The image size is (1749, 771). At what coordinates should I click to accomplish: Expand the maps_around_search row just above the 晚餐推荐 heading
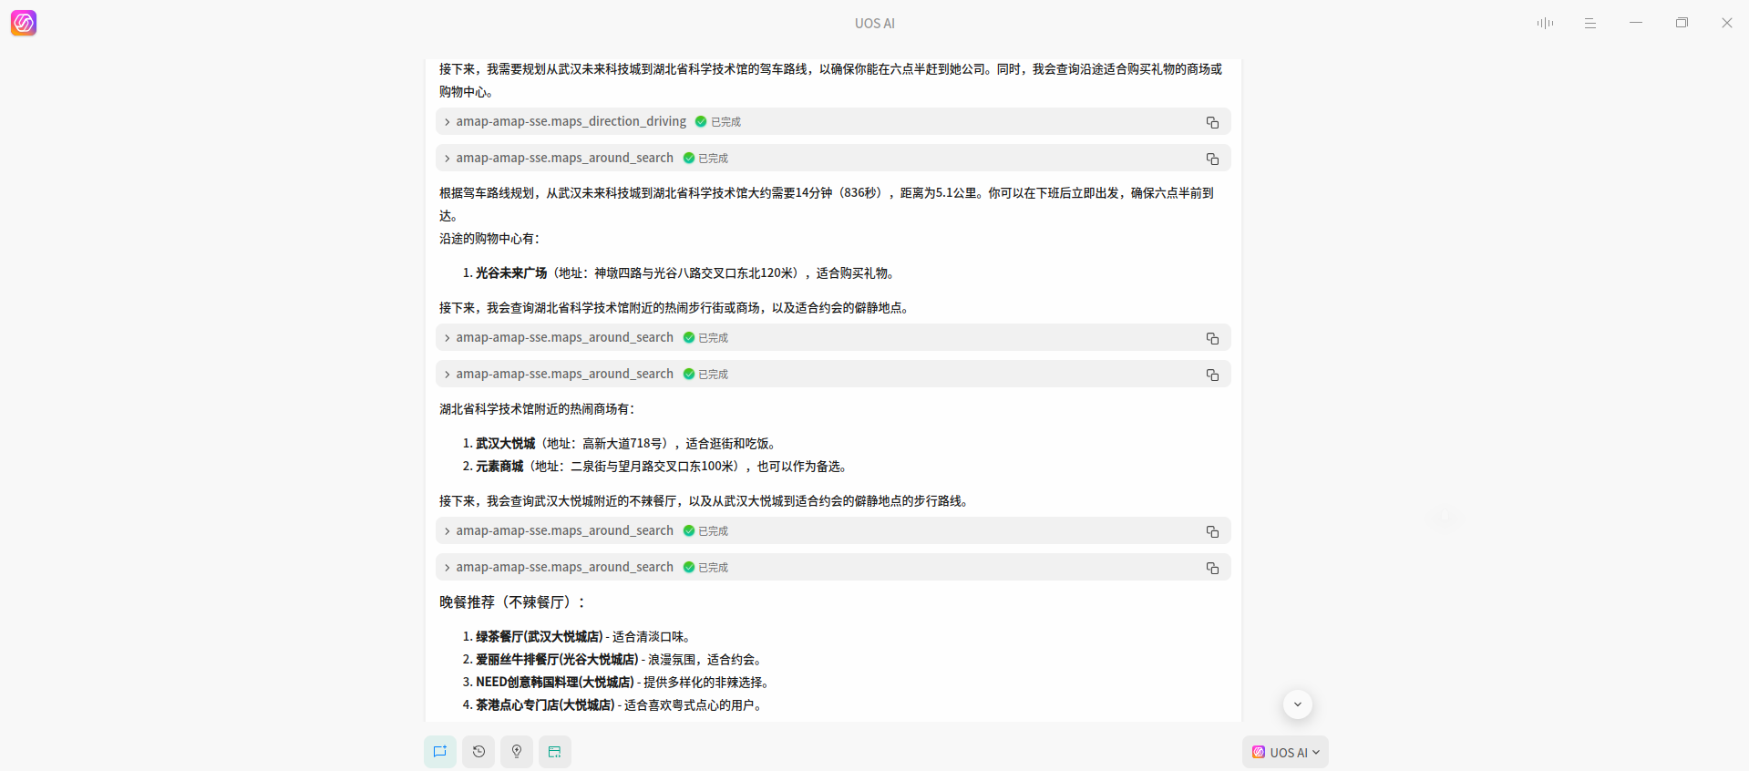(448, 568)
